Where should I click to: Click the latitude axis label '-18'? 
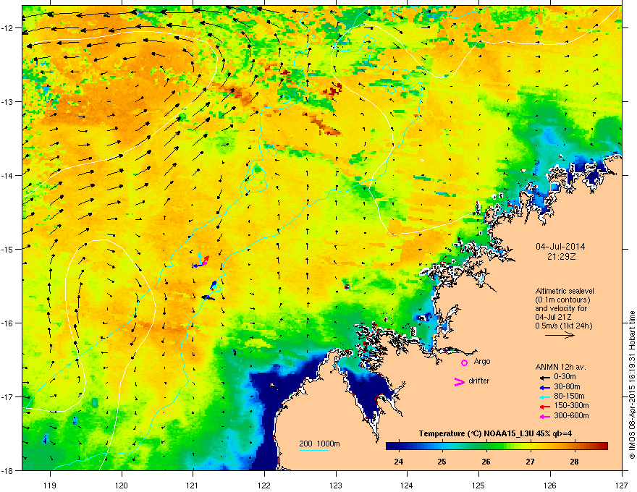[x=7, y=470]
